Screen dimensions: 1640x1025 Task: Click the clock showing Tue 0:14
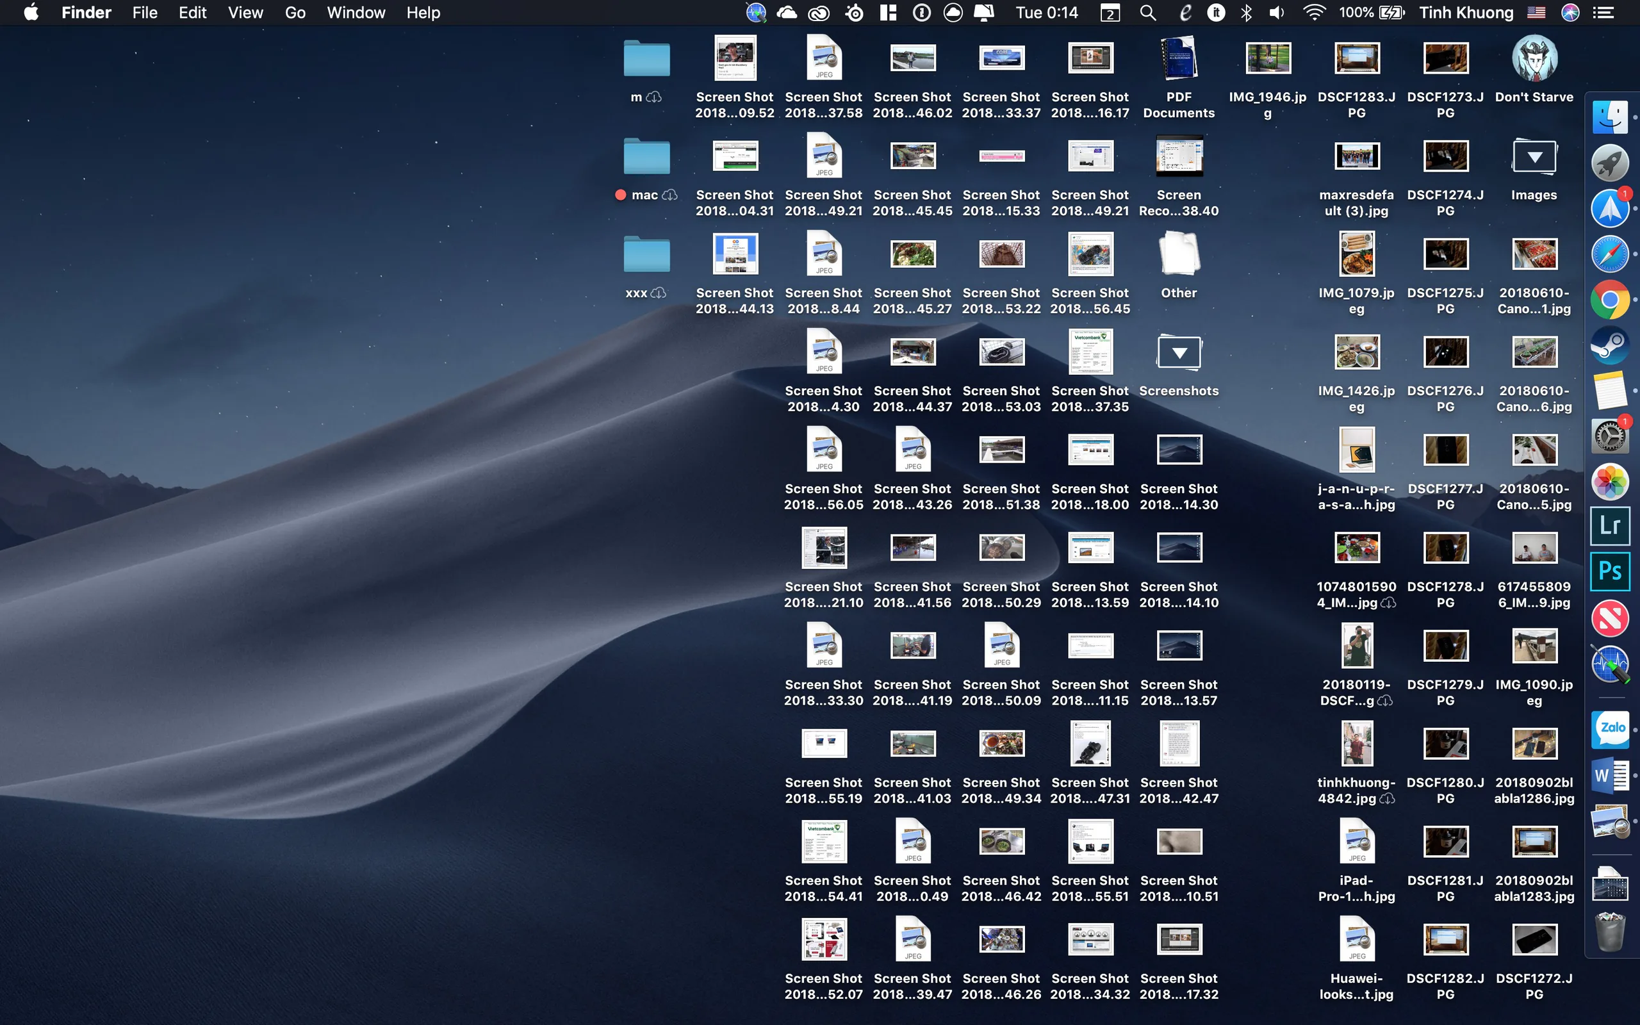1046,13
